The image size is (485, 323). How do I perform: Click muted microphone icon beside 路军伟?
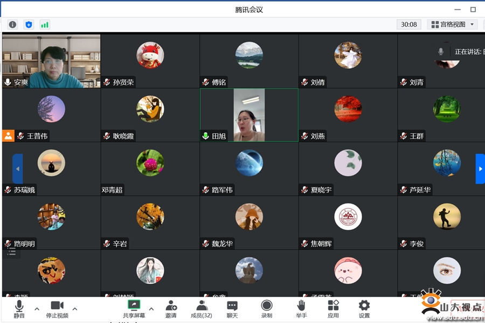click(x=206, y=189)
